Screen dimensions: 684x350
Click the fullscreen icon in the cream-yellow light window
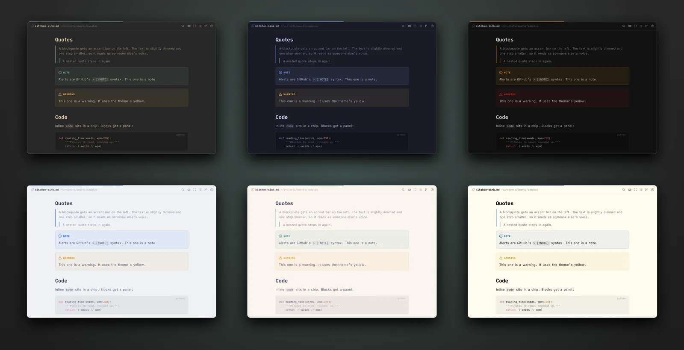635,190
